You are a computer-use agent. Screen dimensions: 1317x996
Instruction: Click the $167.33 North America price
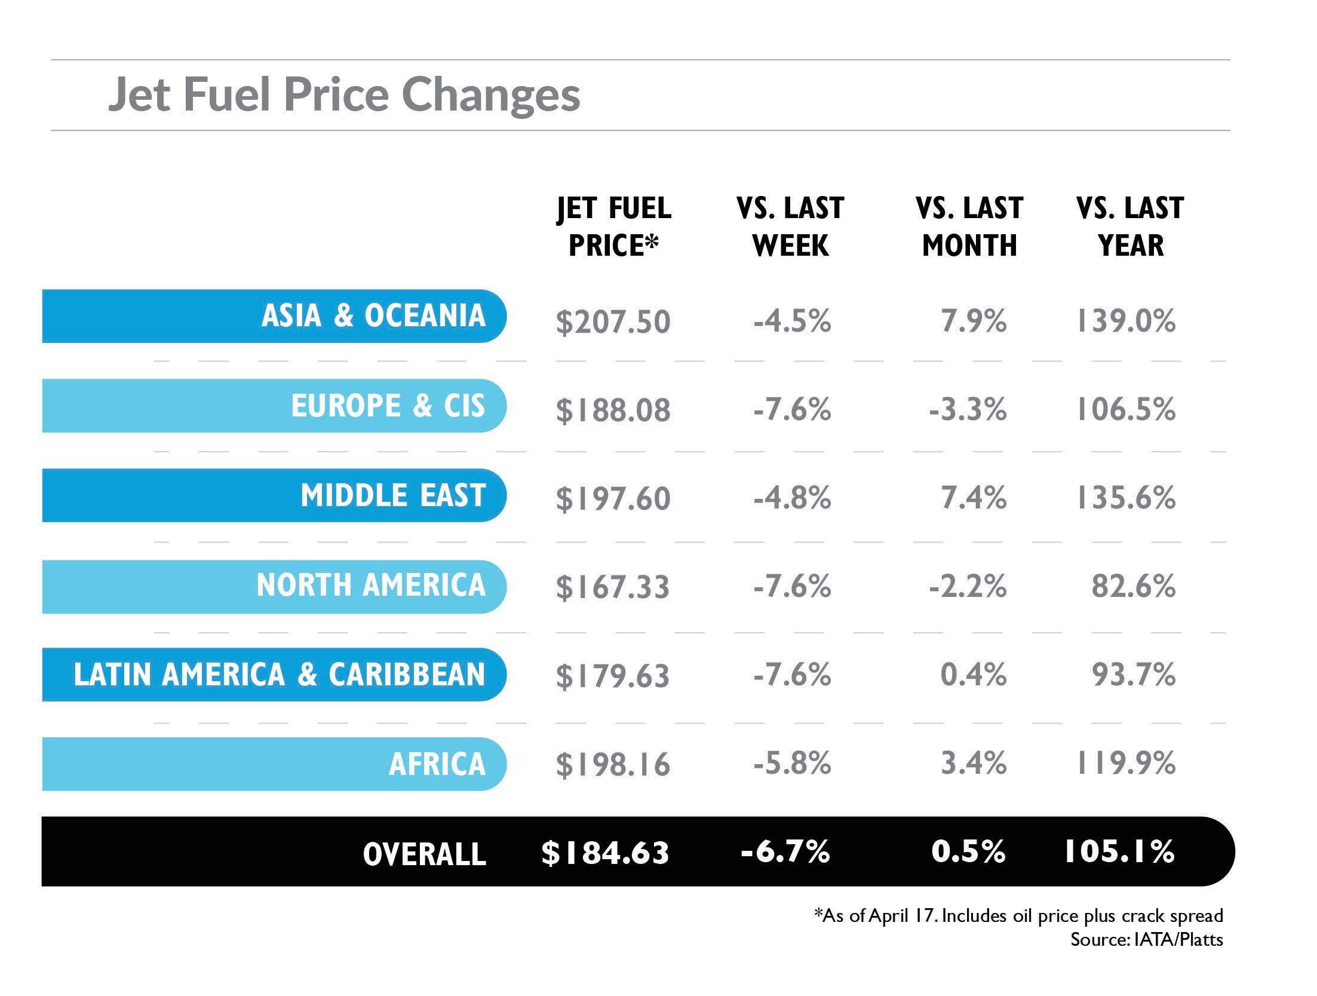613,587
